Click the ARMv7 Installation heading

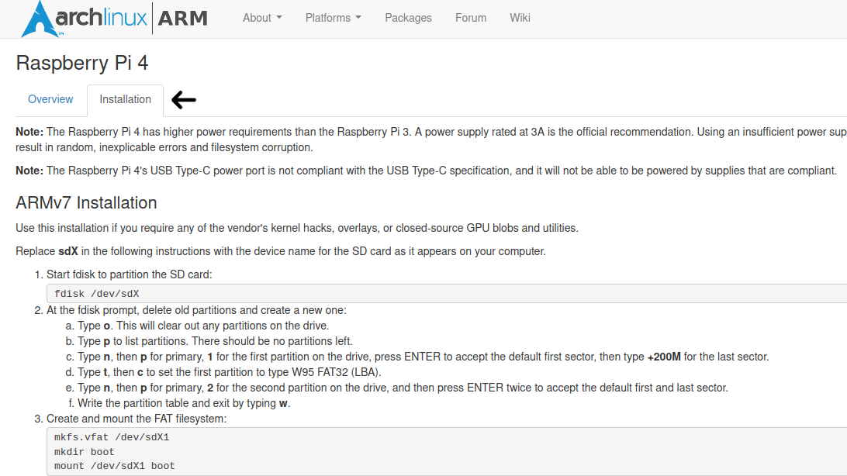click(x=86, y=203)
